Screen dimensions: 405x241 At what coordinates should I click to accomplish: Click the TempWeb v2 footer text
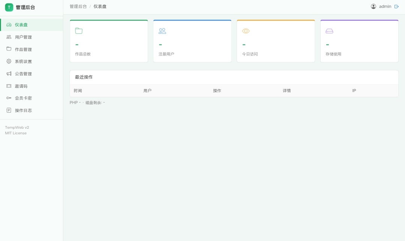17,127
